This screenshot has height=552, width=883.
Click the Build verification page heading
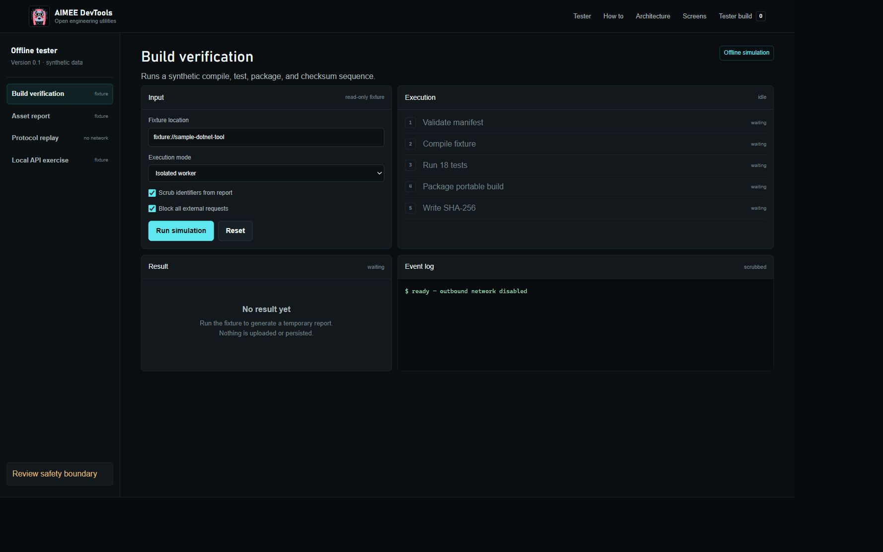tap(197, 57)
